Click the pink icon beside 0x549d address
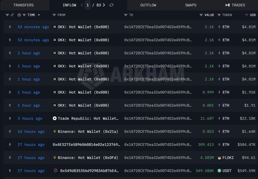 pos(56,170)
